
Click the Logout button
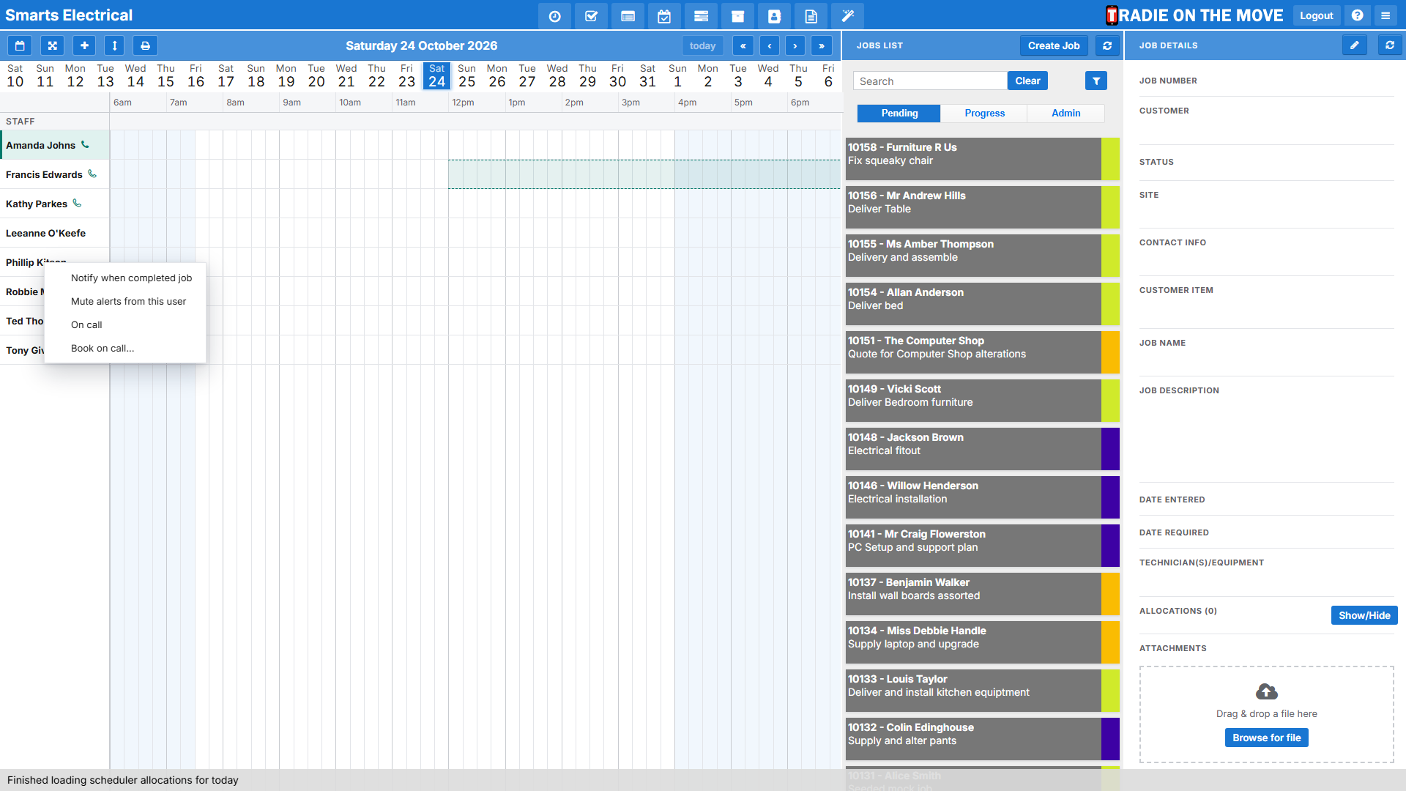[1316, 15]
